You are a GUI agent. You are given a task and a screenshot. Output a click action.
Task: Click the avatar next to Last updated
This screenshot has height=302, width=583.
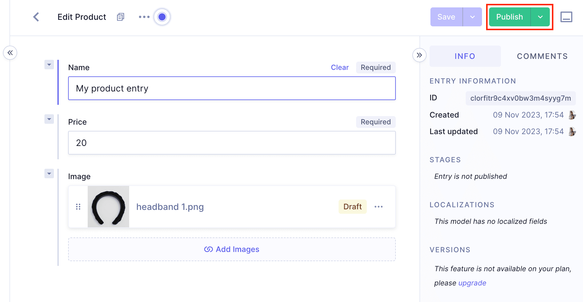tap(572, 131)
